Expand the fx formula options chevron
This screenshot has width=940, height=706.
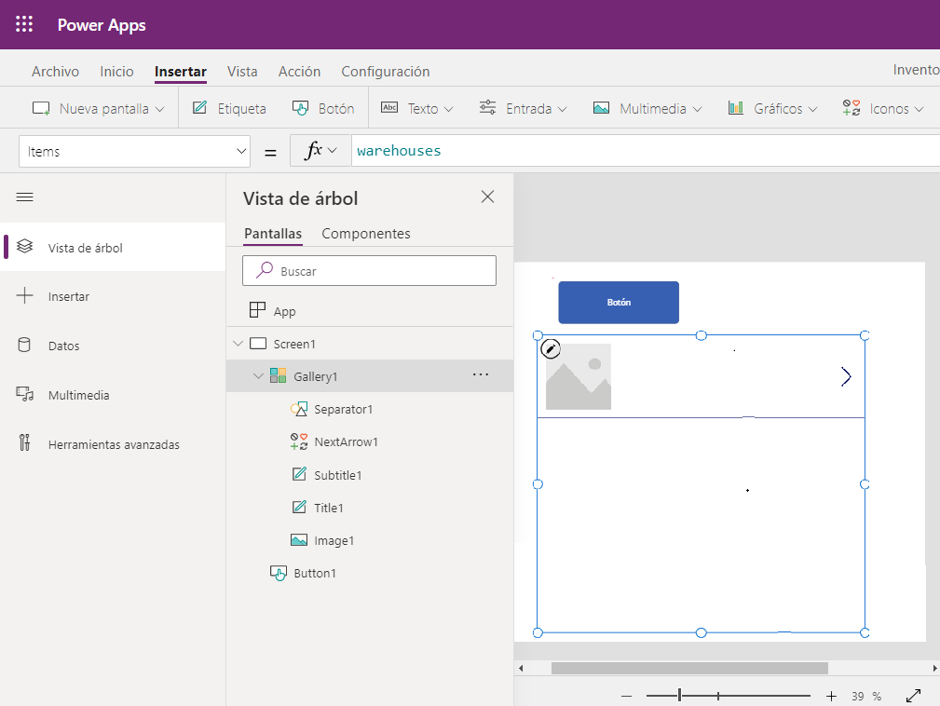[332, 151]
